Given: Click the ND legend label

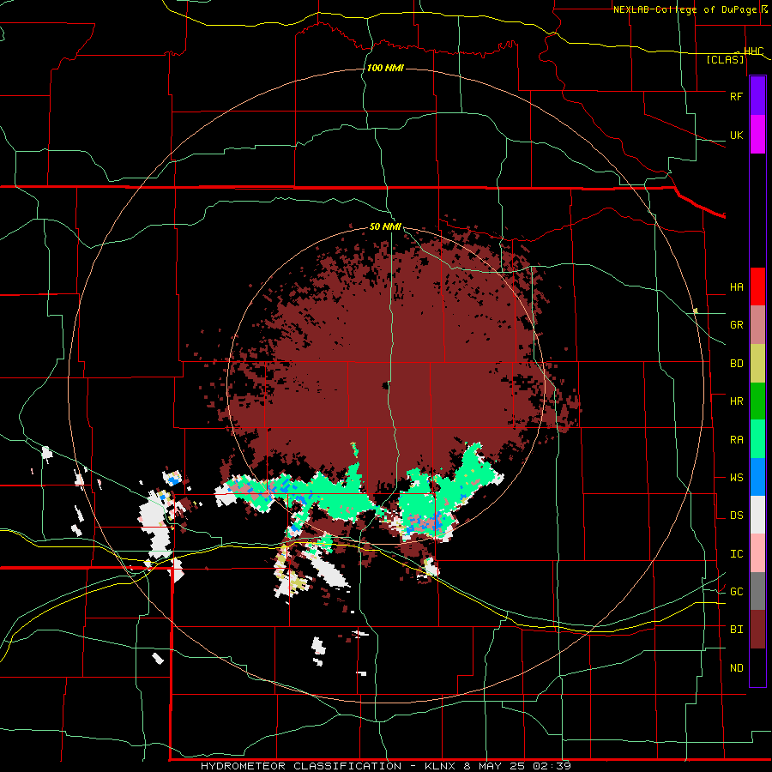Looking at the screenshot, I should (x=736, y=668).
